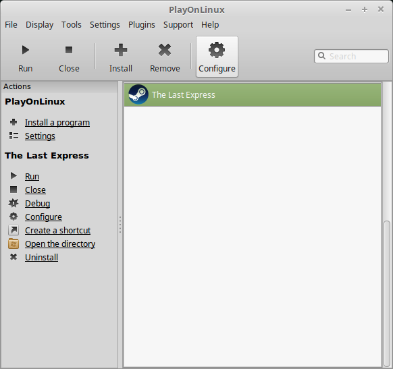Screen dimensions: 393x369
Task: Click the plus icon beside Install a program
Action: (x=14, y=122)
